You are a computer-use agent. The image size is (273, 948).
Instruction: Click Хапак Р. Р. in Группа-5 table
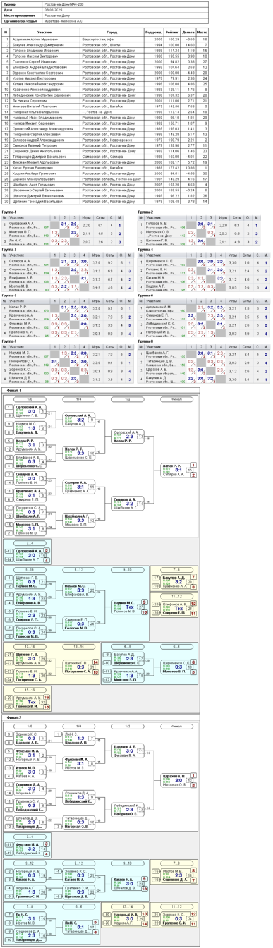click(x=17, y=307)
